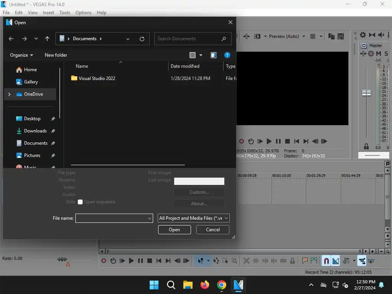Click the Dim Output speaker icon
Screen dimensions: 392x294
[x=381, y=35]
